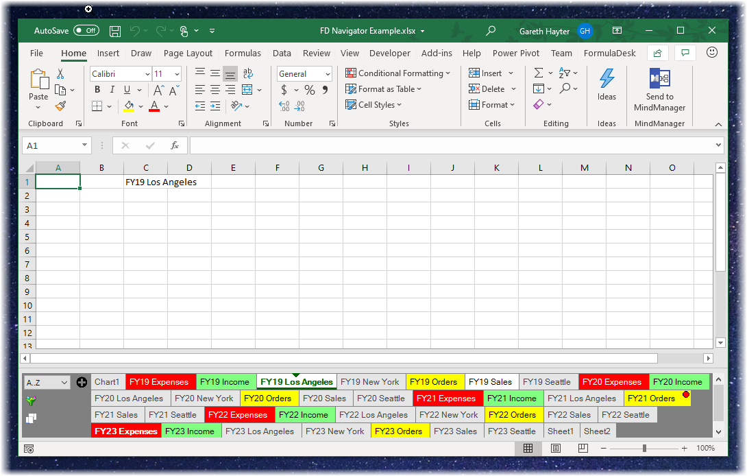Viewport: 747px width, 476px height.
Task: Toggle Wrap Text alignment option
Action: pos(247,73)
